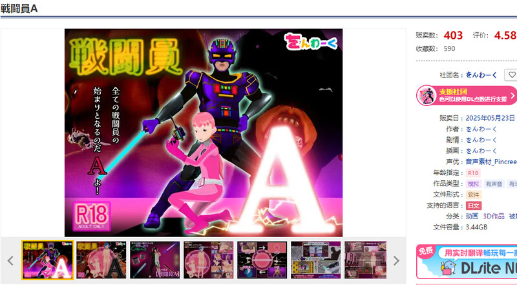Image resolution: width=517 pixels, height=285 pixels.
Task: Click the sales count 403
Action: coord(453,36)
